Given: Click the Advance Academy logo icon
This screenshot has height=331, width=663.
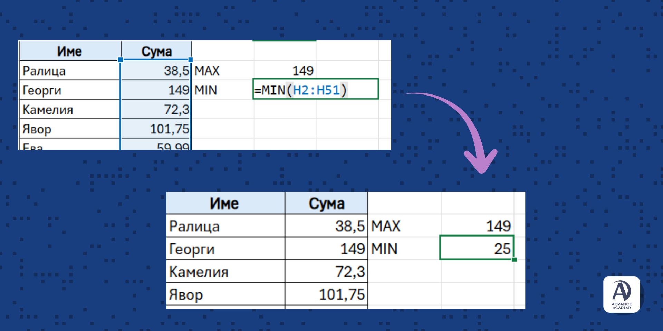Looking at the screenshot, I should click(x=622, y=294).
